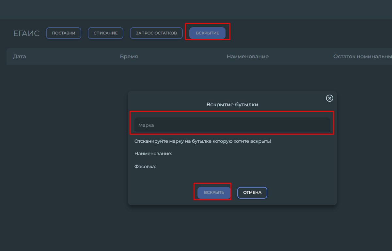
Task: Click the Наименование: label in the dialog
Action: 153,153
